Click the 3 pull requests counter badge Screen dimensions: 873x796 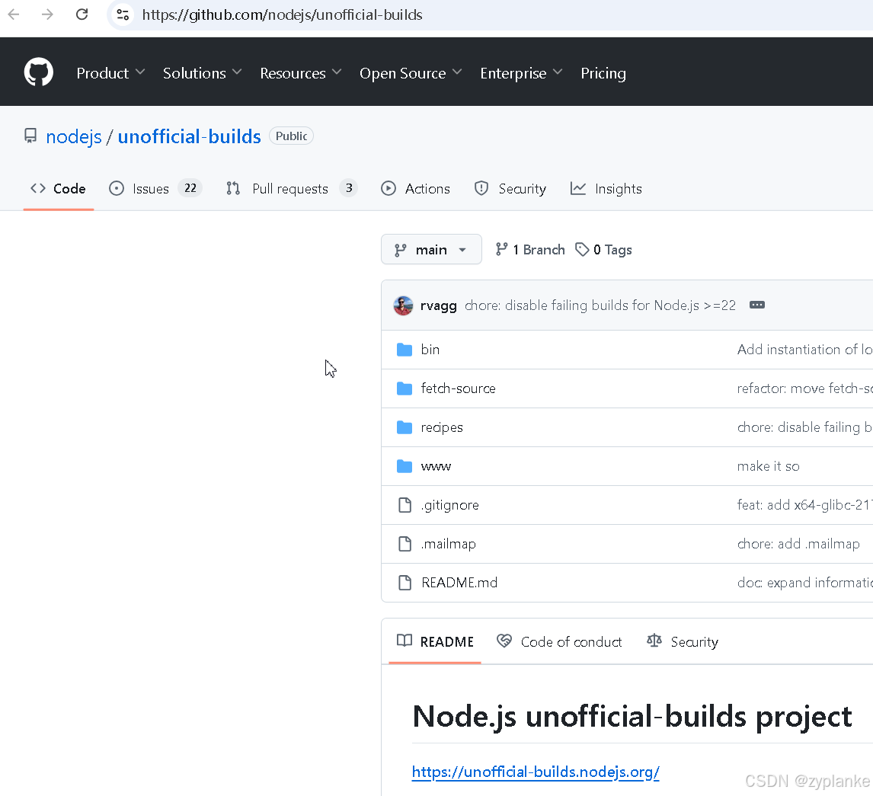pos(349,188)
